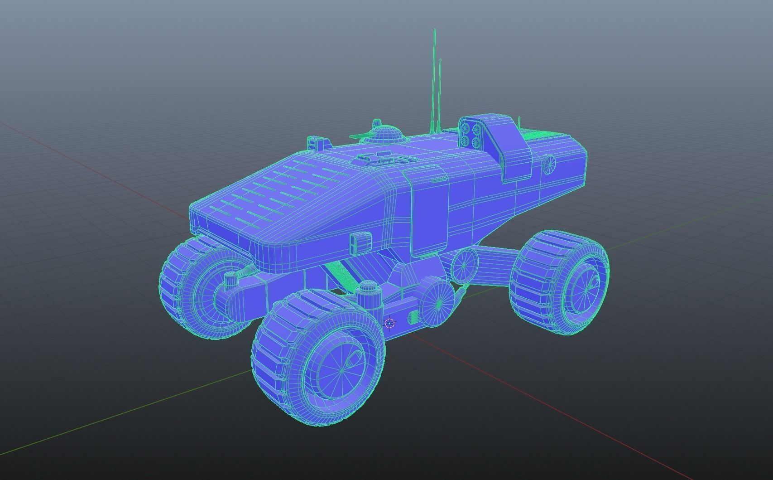Viewport: 773px width, 480px height.
Task: Select the dome turret on the roof
Action: point(384,135)
